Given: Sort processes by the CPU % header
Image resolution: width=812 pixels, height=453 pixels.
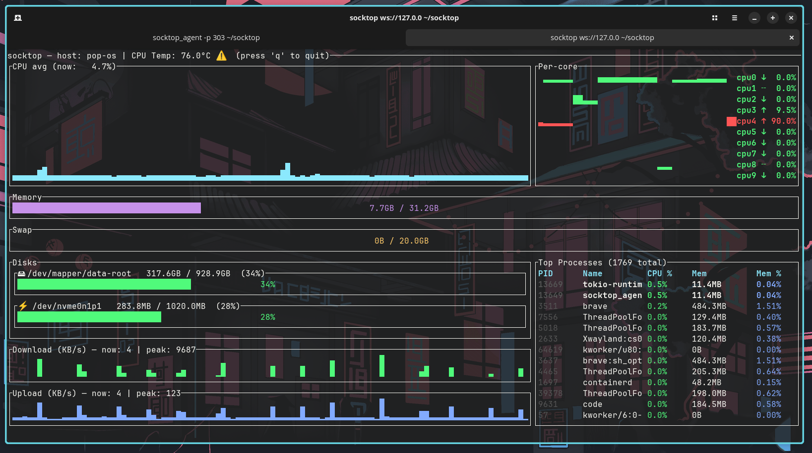Looking at the screenshot, I should coord(659,274).
